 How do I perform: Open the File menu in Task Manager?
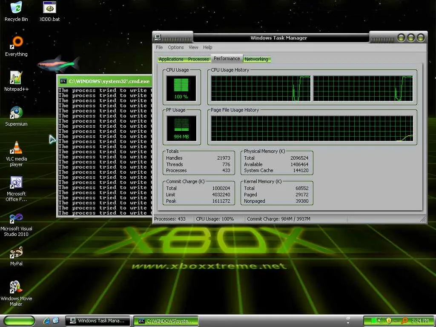pyautogui.click(x=159, y=47)
